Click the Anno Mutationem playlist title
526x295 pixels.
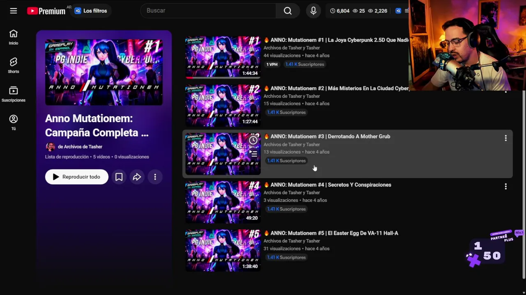tap(97, 125)
